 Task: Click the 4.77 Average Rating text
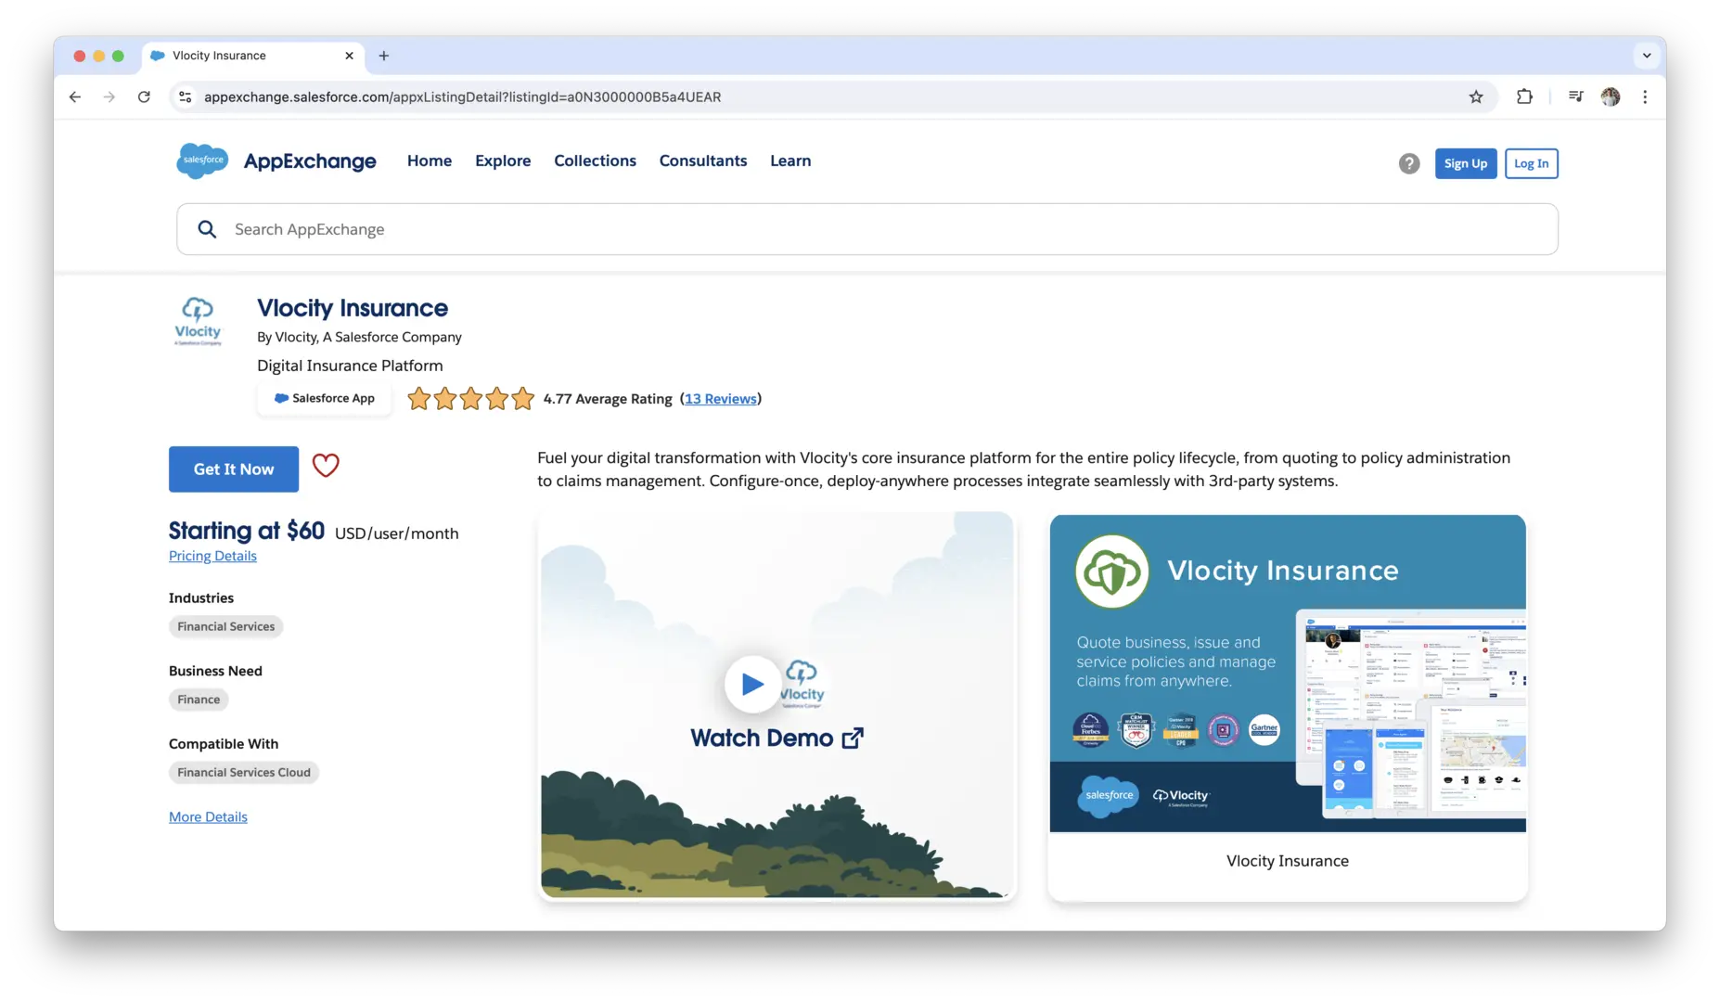tap(608, 399)
